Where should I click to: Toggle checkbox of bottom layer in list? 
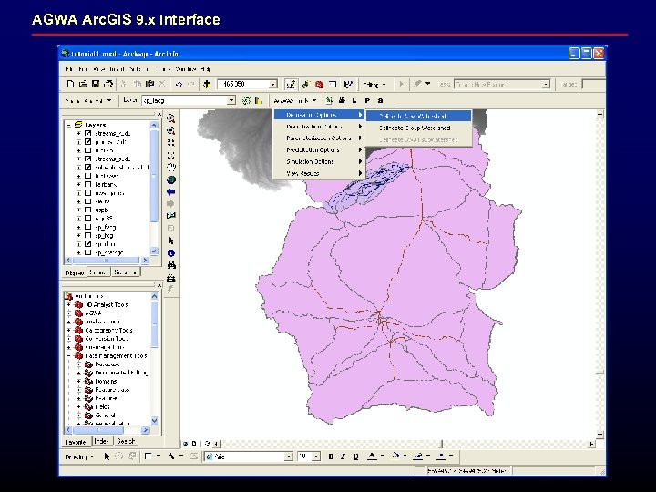coord(87,252)
